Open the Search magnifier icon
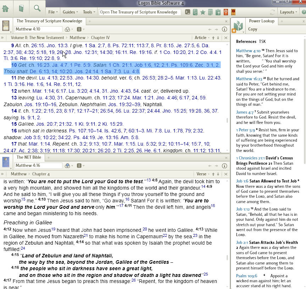 point(37,9)
